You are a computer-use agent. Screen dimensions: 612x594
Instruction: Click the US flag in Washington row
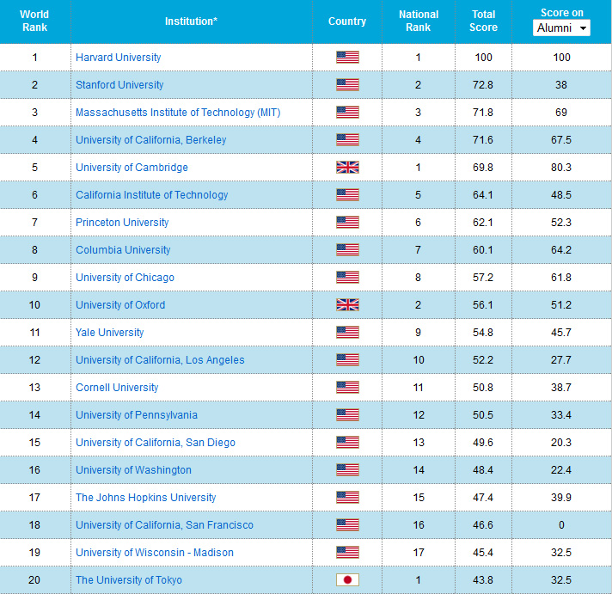click(x=347, y=470)
